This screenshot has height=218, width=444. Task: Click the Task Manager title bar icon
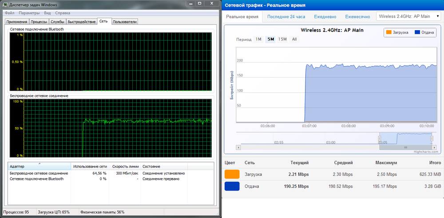click(x=5, y=5)
